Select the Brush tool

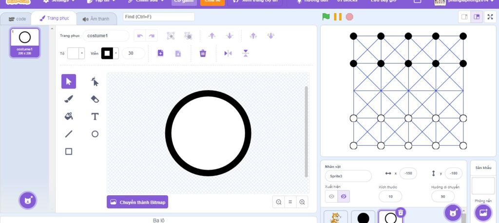pyautogui.click(x=69, y=99)
